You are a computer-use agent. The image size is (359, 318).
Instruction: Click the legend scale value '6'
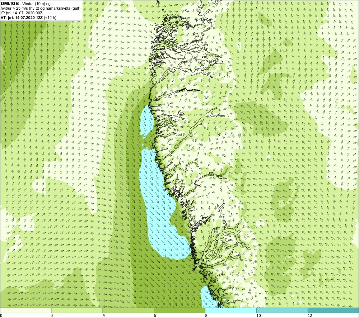(155, 316)
